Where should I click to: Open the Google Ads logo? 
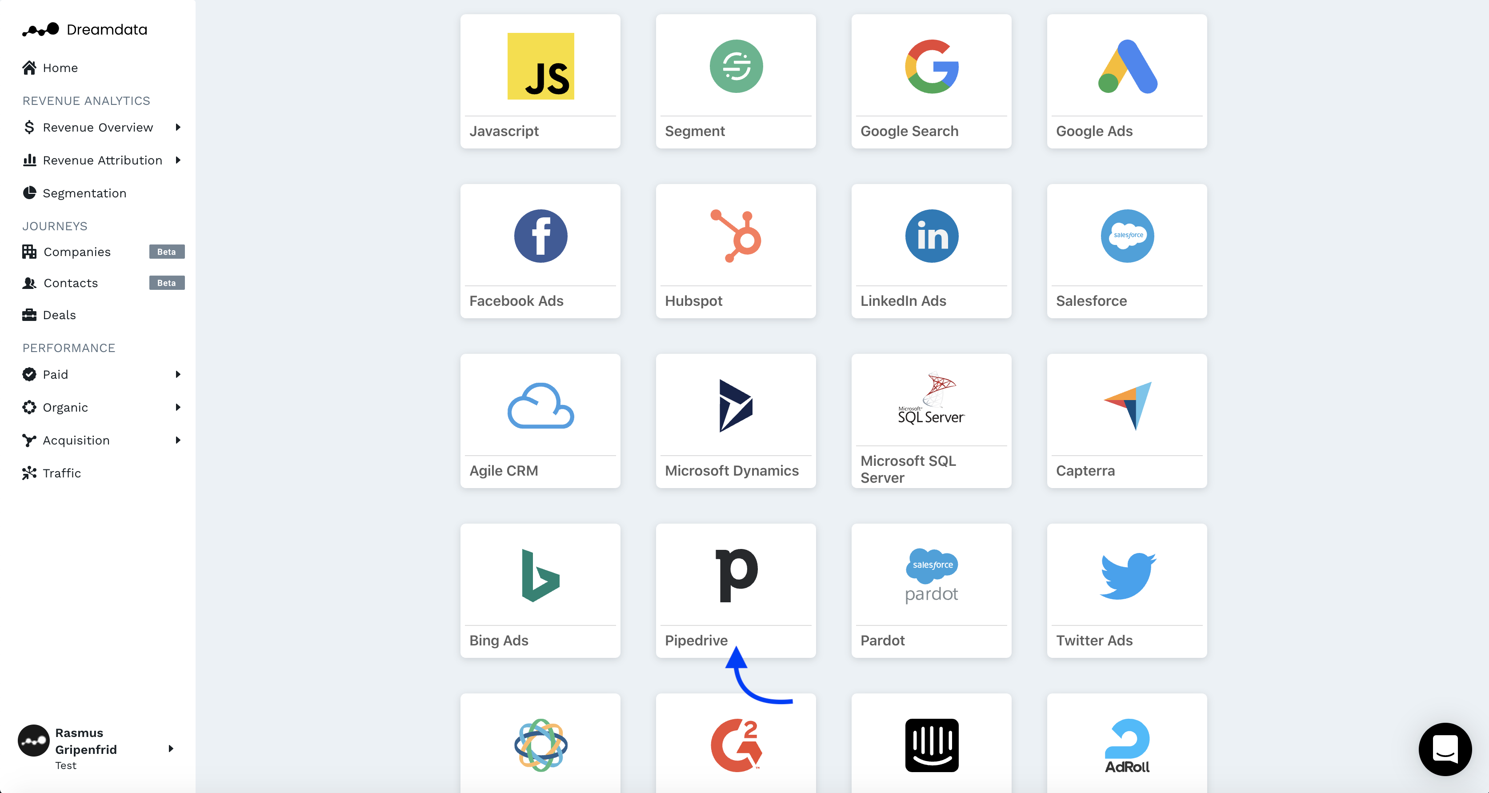(x=1127, y=66)
